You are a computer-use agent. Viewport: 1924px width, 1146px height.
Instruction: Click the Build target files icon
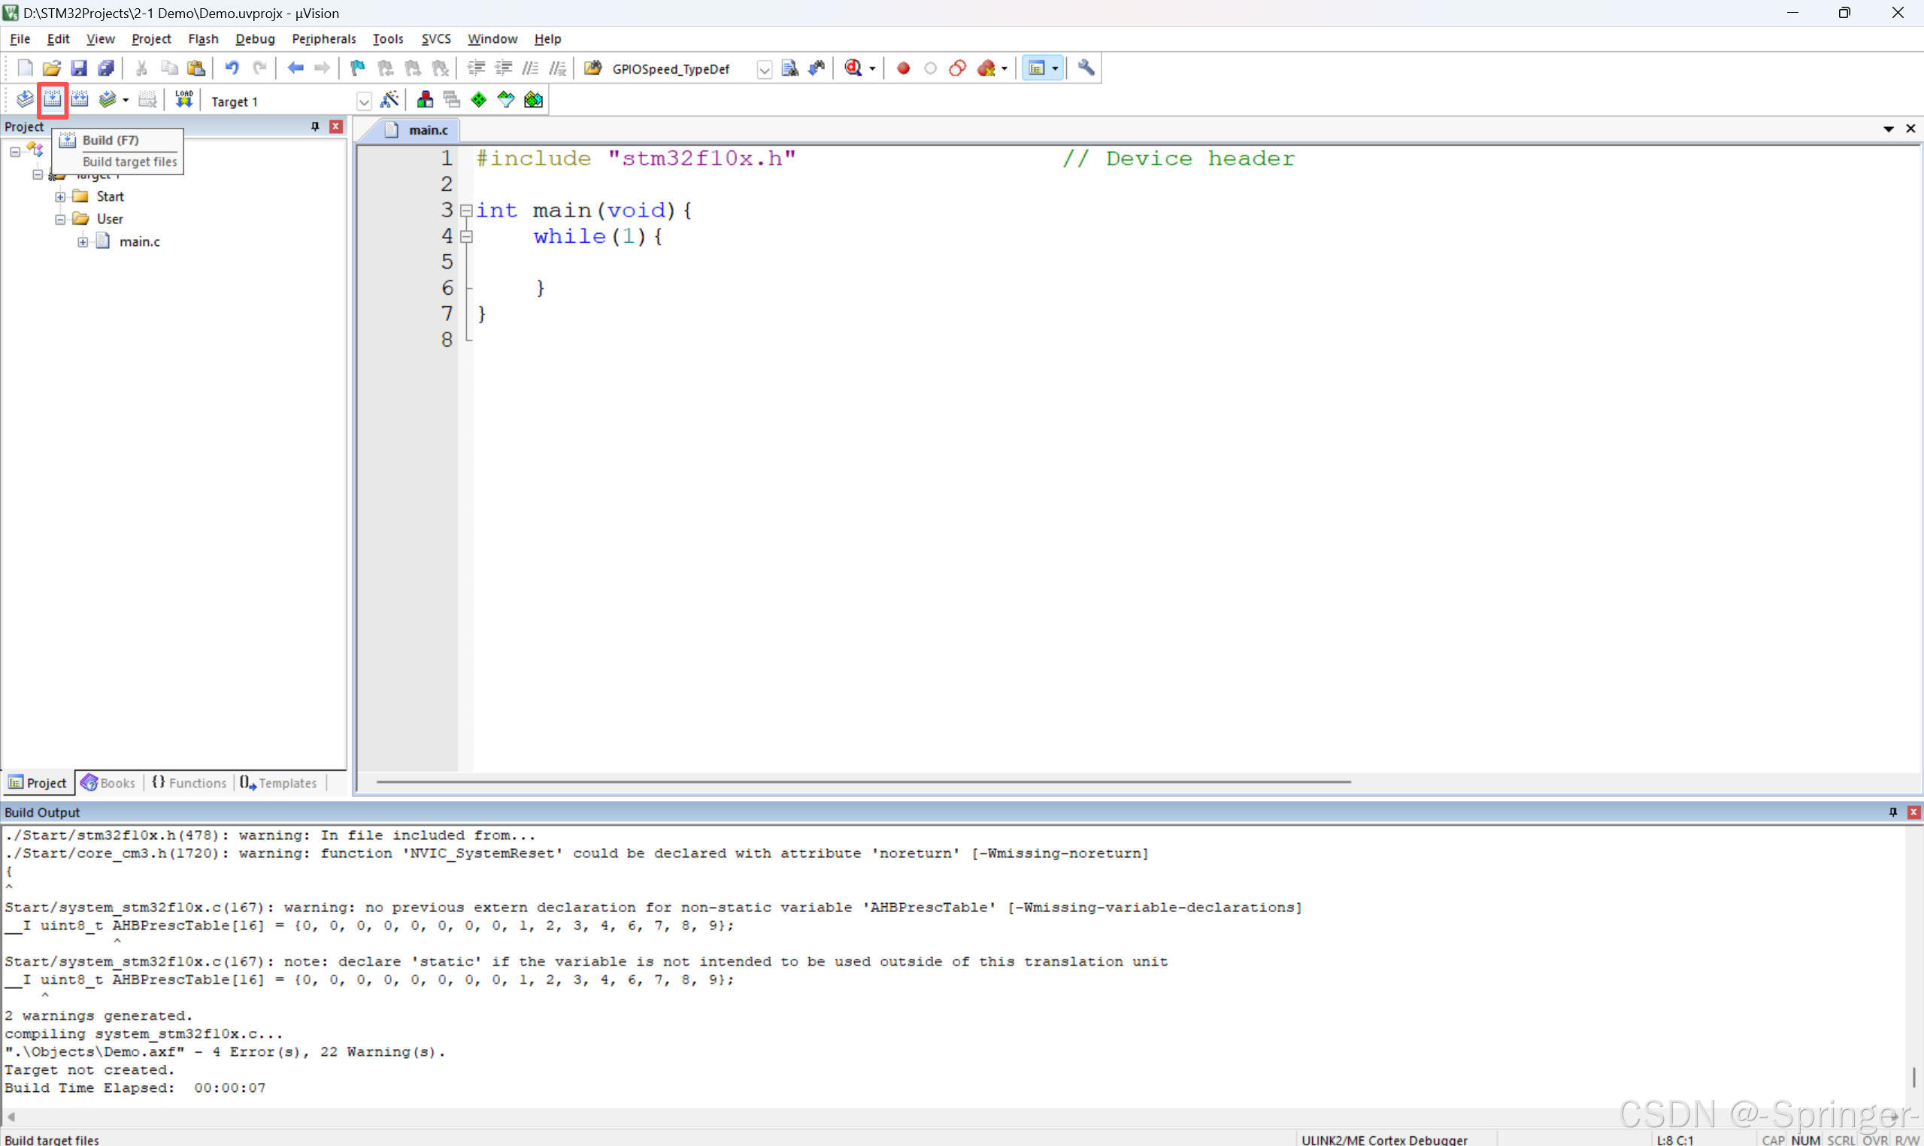tap(53, 99)
